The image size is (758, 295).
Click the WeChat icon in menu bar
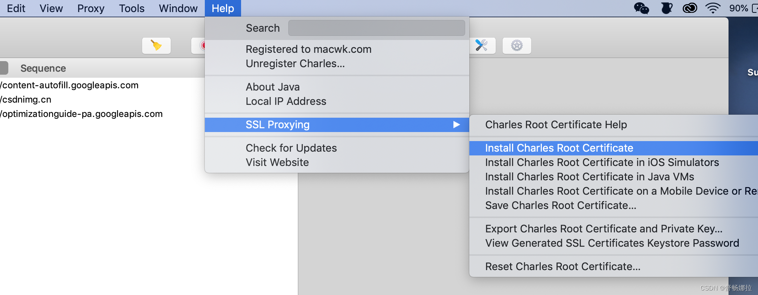tap(641, 8)
